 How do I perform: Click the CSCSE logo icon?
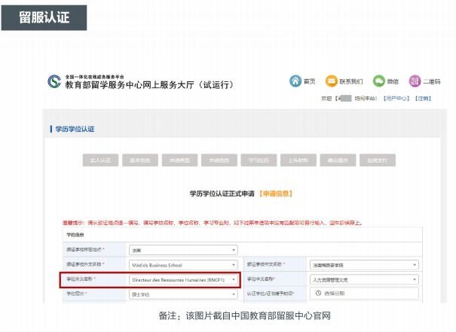pos(54,81)
